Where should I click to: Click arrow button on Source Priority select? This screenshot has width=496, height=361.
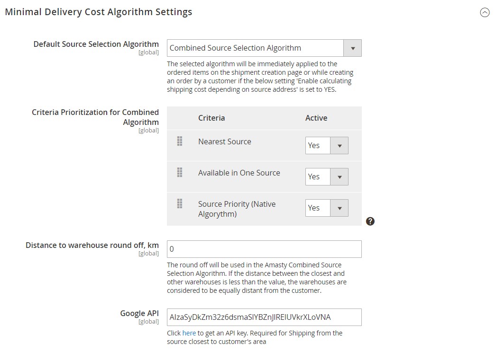340,208
